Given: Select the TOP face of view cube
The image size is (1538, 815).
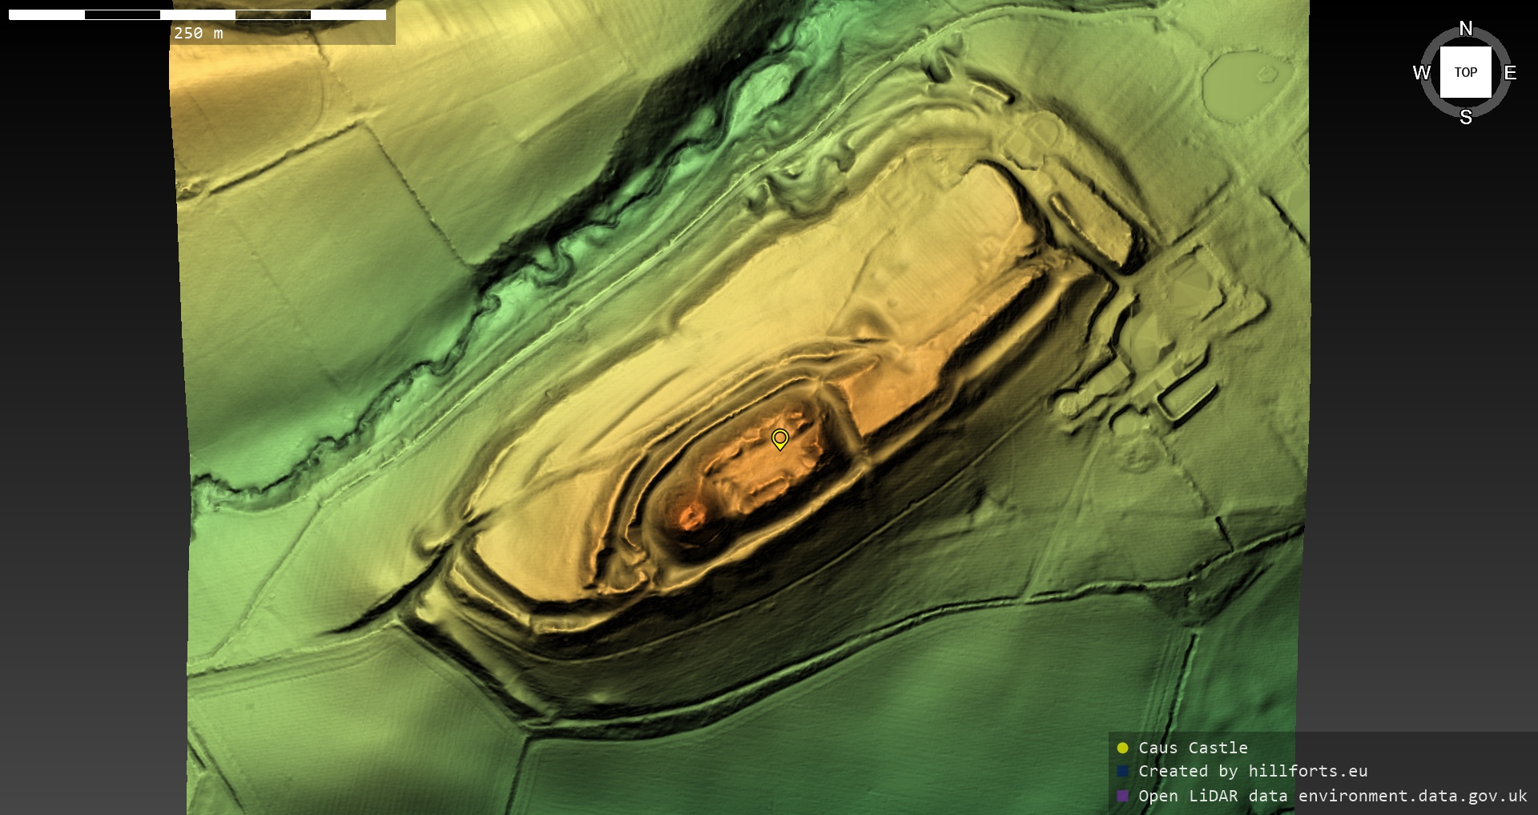Looking at the screenshot, I should pos(1465,72).
